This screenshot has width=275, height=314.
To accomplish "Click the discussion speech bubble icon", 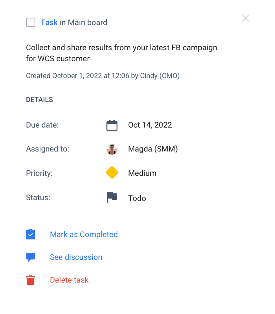I will (31, 257).
